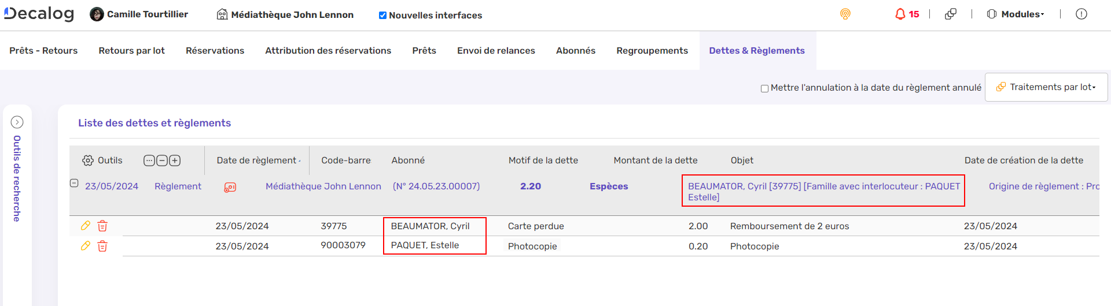Switch to Réservations tab
Screen dimensions: 1111x306
215,51
